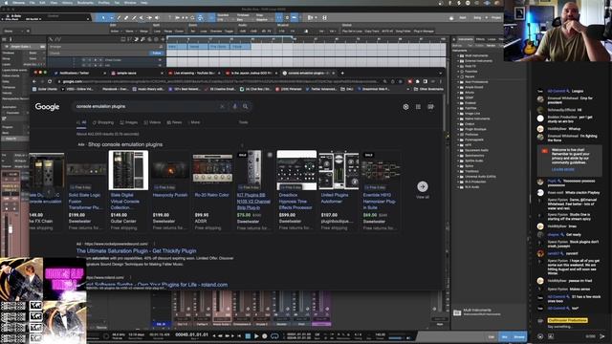Click the voice search microphone icon
This screenshot has width=612, height=344.
coord(234,106)
